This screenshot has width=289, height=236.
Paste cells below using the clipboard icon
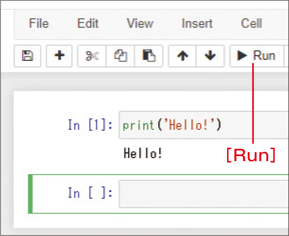tap(148, 56)
